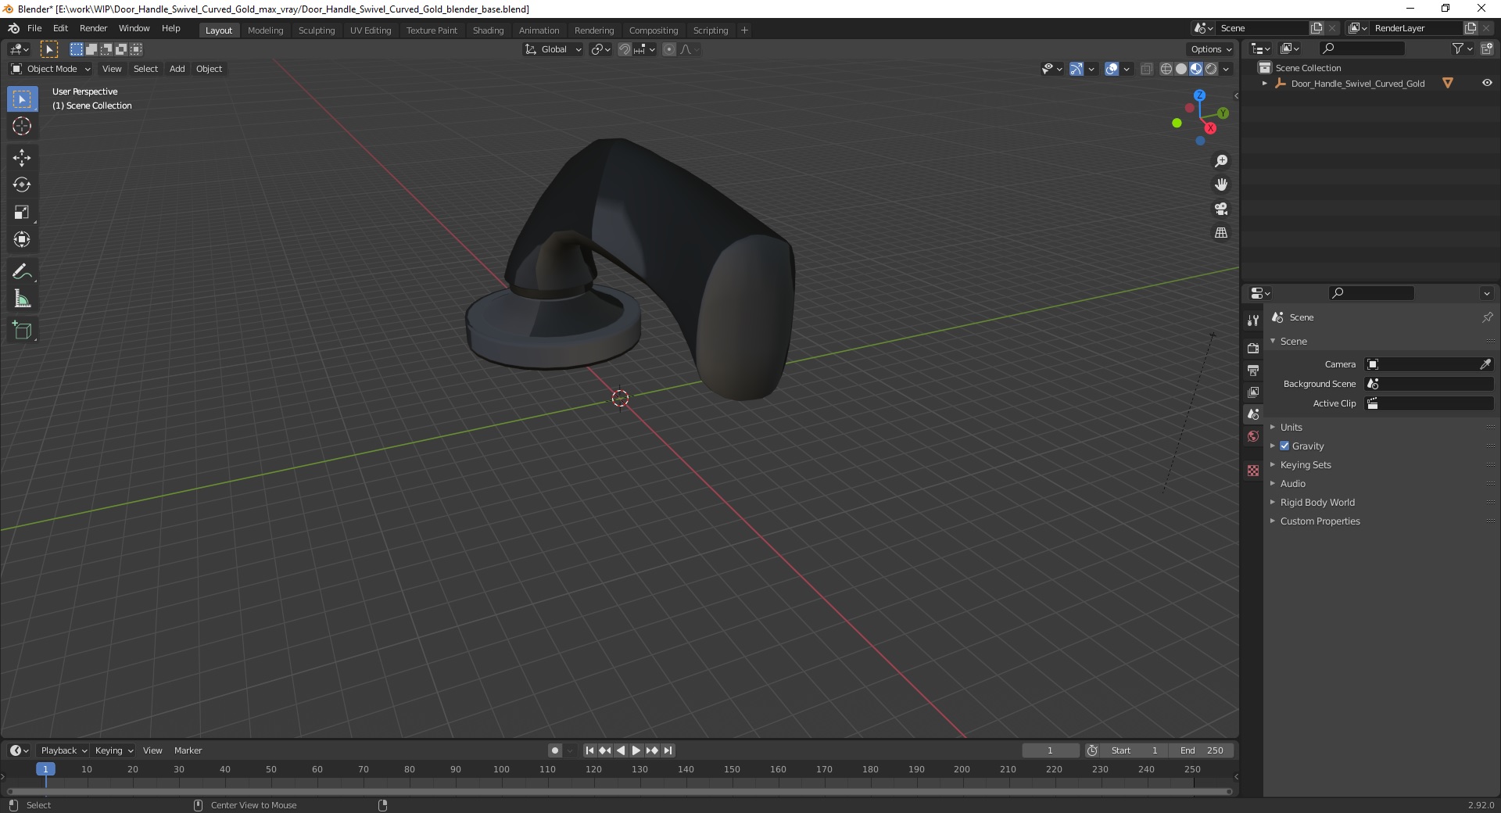Switch perspective/orthographic grid icon
Image resolution: width=1501 pixels, height=813 pixels.
click(x=1221, y=233)
